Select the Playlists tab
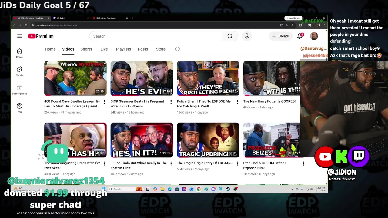388x218 pixels. (x=123, y=49)
